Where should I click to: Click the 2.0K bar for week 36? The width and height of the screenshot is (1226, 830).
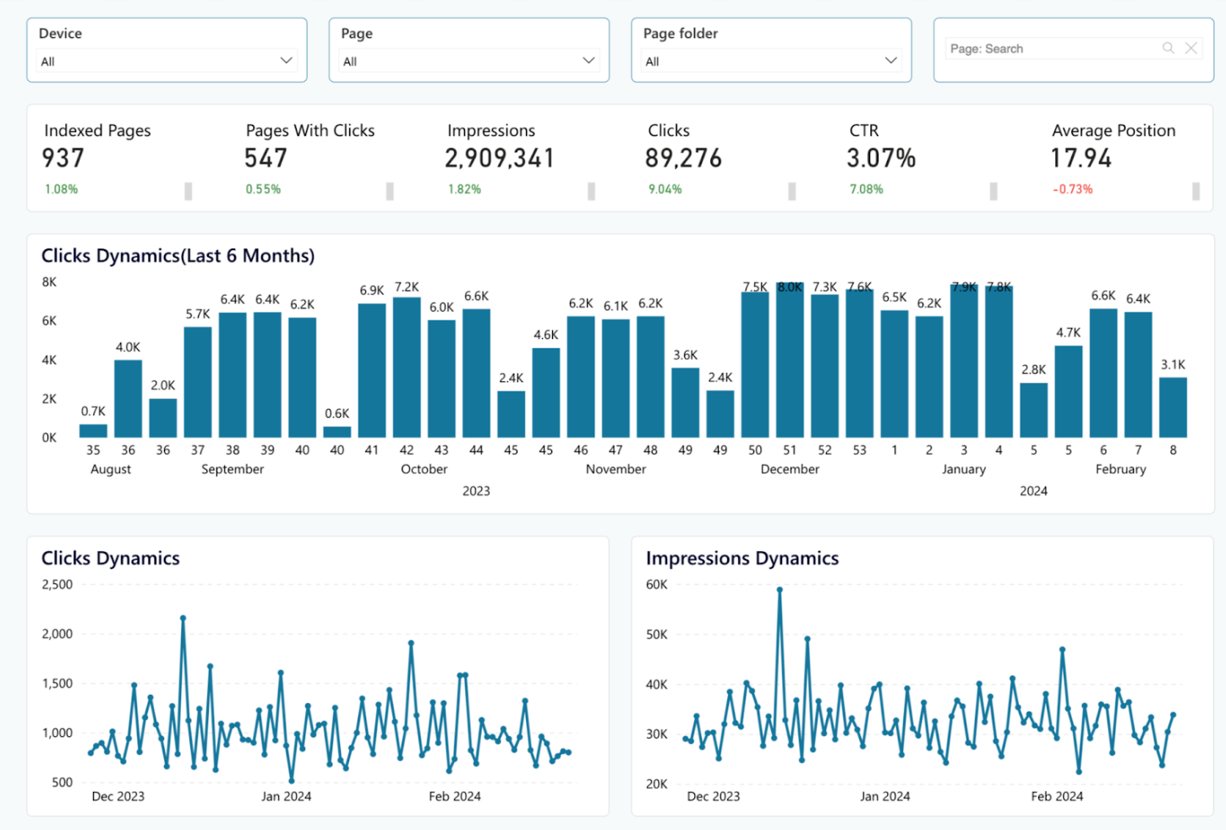click(163, 418)
